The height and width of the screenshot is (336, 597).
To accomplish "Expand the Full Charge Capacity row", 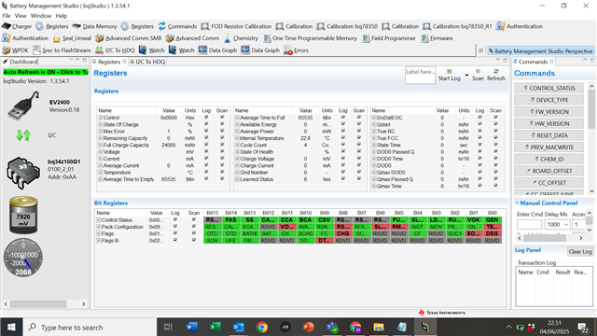I will click(x=101, y=146).
